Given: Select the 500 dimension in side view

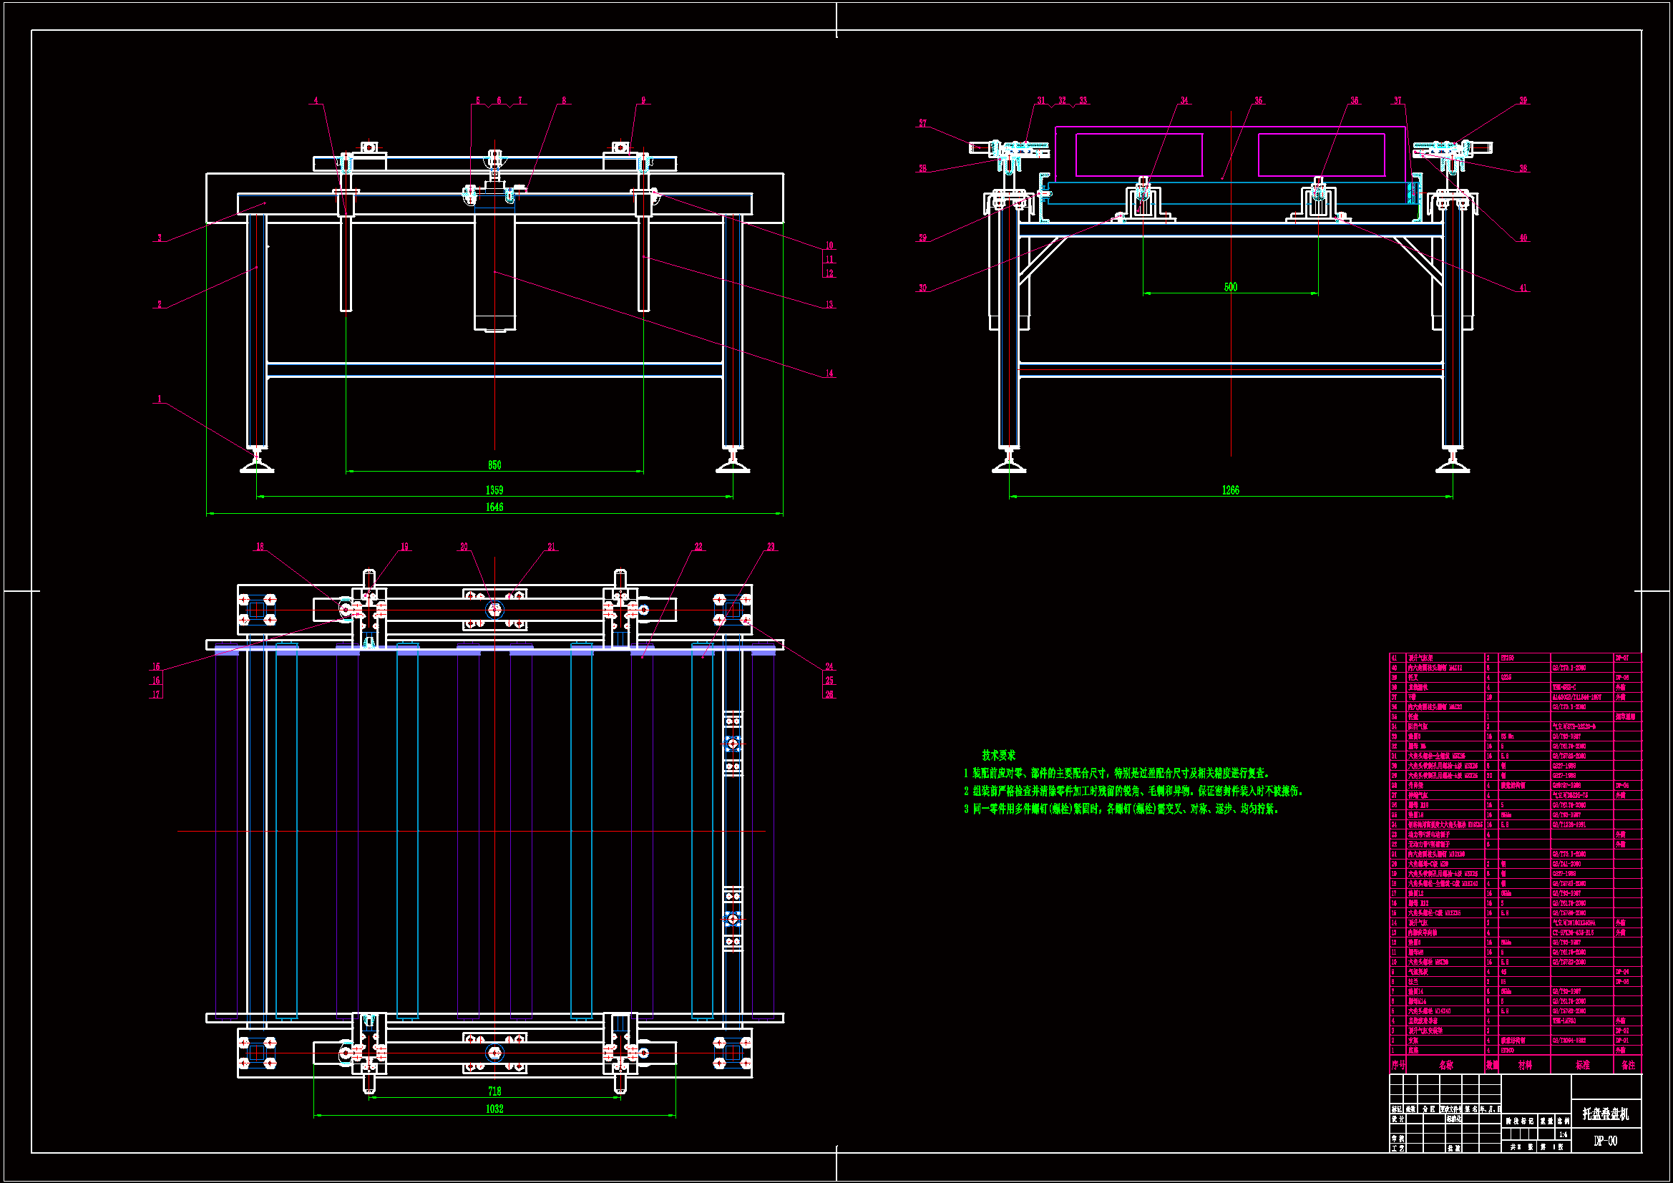Looking at the screenshot, I should (x=1230, y=287).
